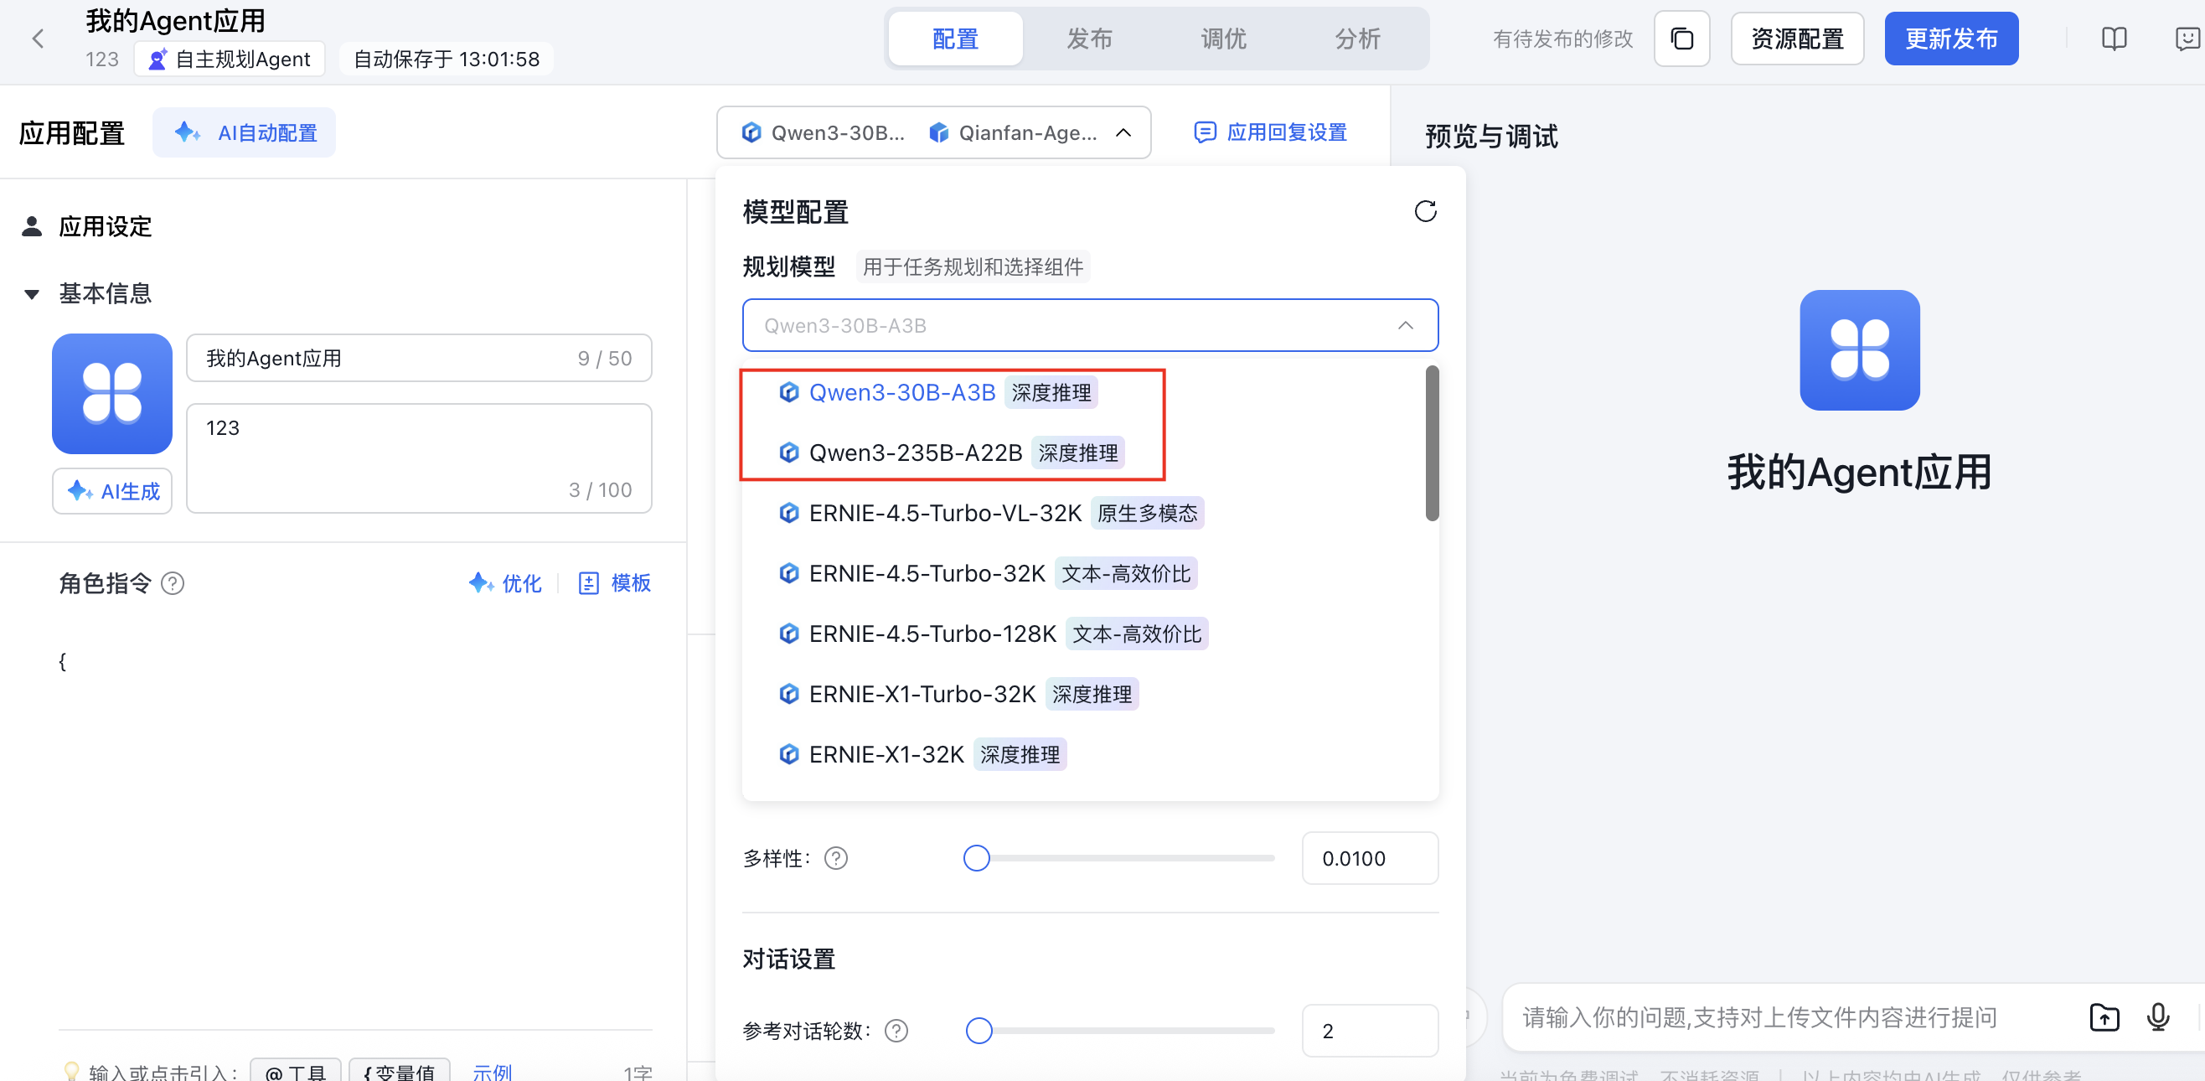The image size is (2205, 1081).
Task: Click the help icon next to 参考对话轮数
Action: (896, 1031)
